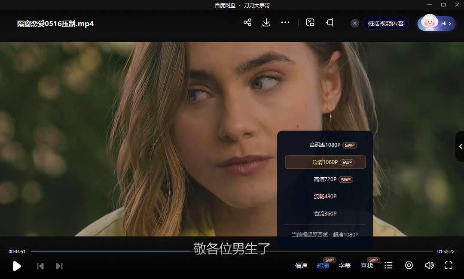Open player settings with the gear icon
The height and width of the screenshot is (279, 464).
(x=409, y=265)
